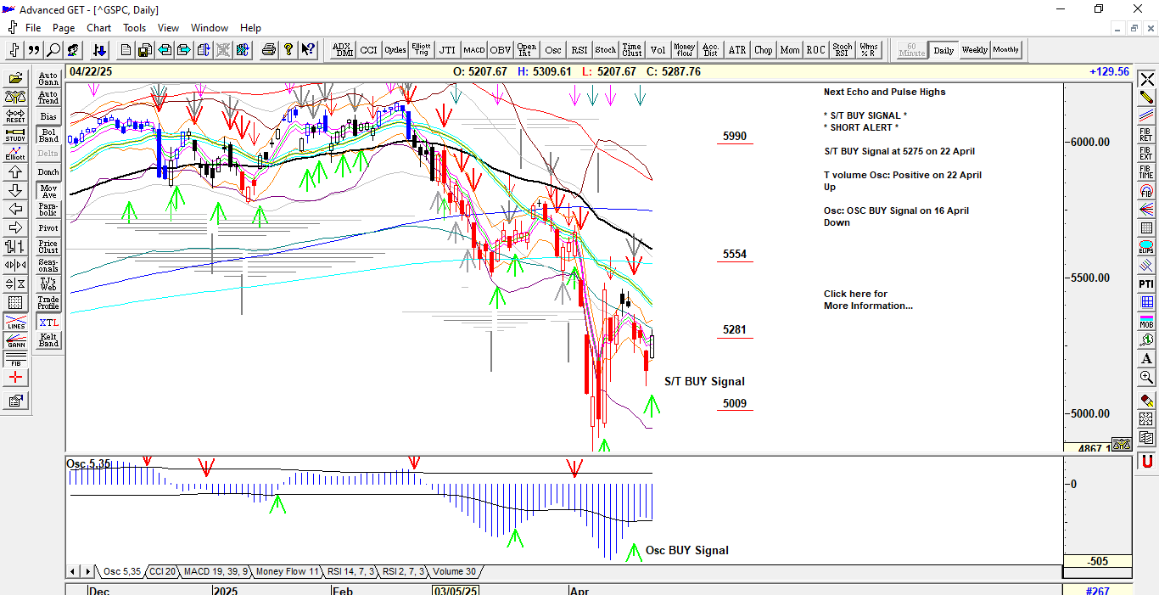Screen dimensions: 1159x595
Task: Click 'Click here for More Information' text
Action: point(867,300)
